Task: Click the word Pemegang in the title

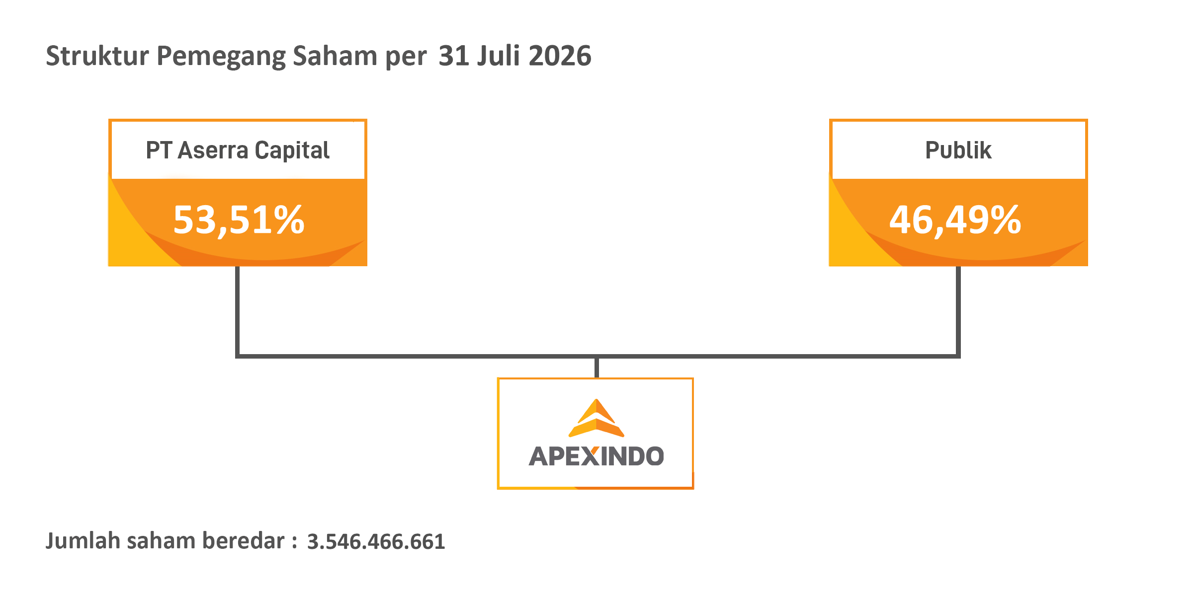Action: pos(221,57)
